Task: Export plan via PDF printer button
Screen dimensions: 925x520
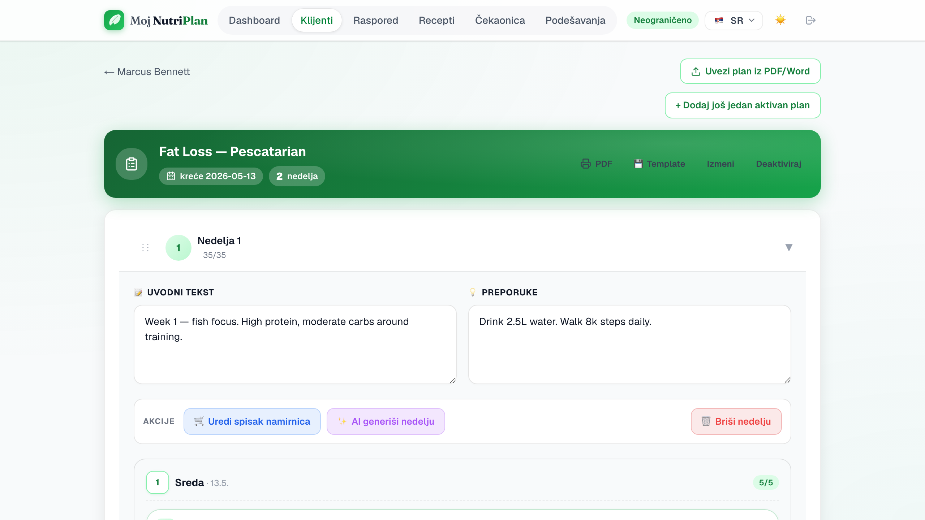Action: coord(596,164)
